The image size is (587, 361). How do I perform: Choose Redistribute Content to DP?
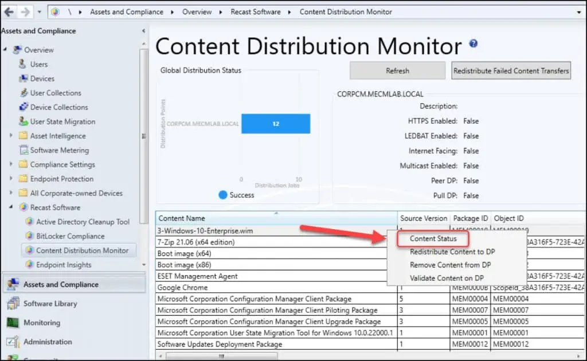click(452, 252)
